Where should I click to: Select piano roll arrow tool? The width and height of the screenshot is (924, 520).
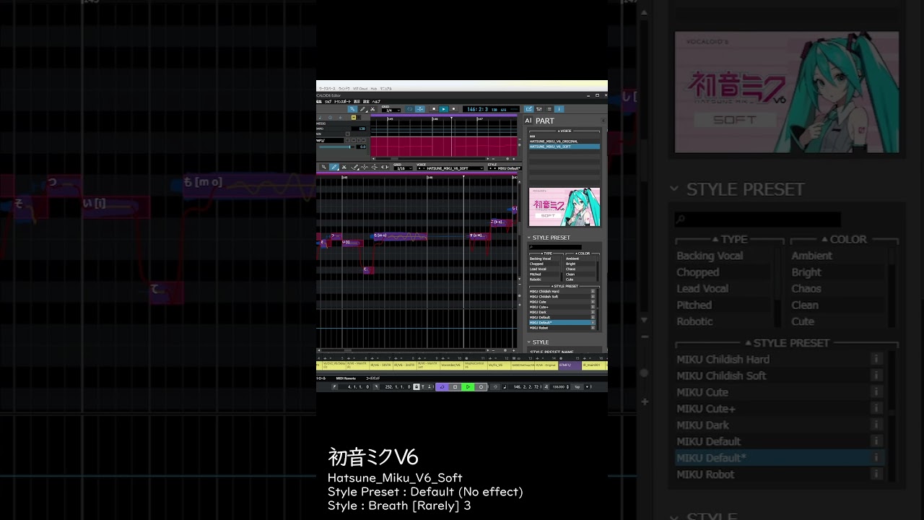point(323,167)
